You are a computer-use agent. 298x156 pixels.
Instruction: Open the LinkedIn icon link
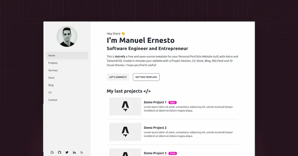(74, 152)
